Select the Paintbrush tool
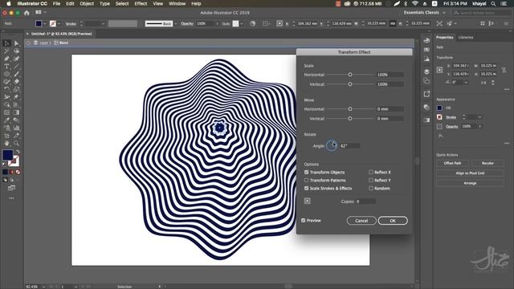 [16, 74]
